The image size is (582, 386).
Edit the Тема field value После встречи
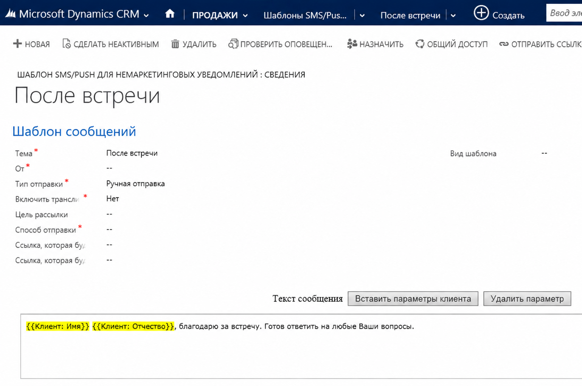[132, 153]
